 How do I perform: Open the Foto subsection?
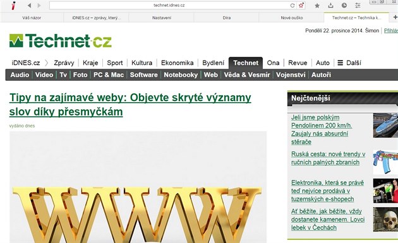click(x=80, y=75)
